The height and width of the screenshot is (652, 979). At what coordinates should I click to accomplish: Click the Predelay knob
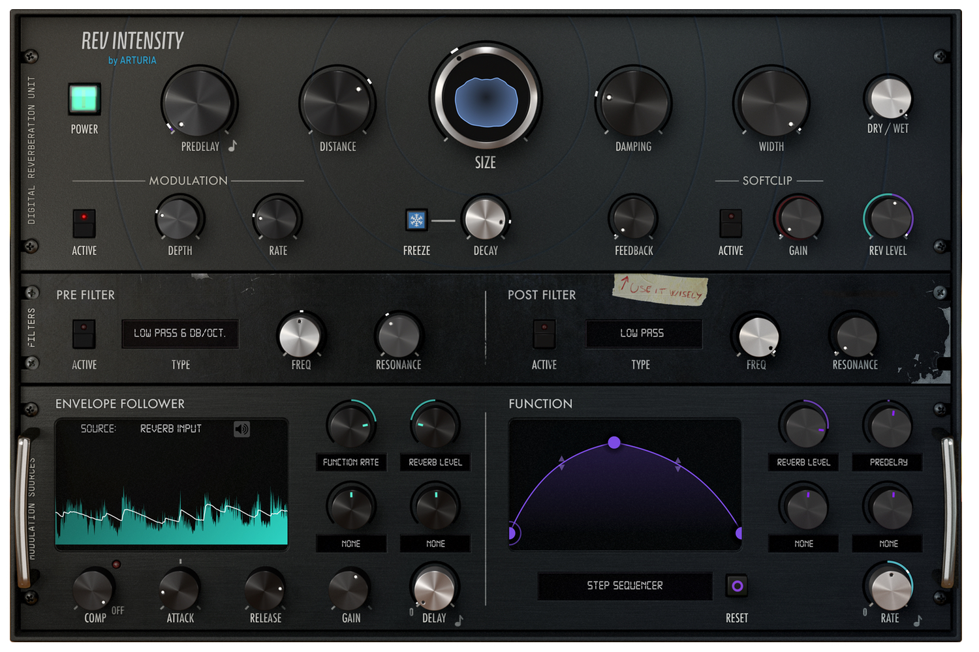pyautogui.click(x=198, y=103)
